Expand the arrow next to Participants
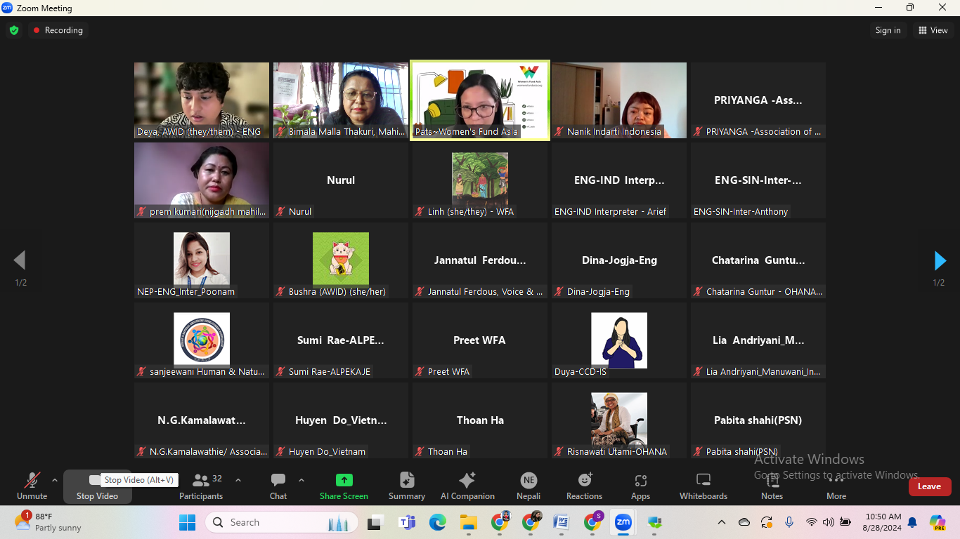960x539 pixels. click(x=238, y=481)
